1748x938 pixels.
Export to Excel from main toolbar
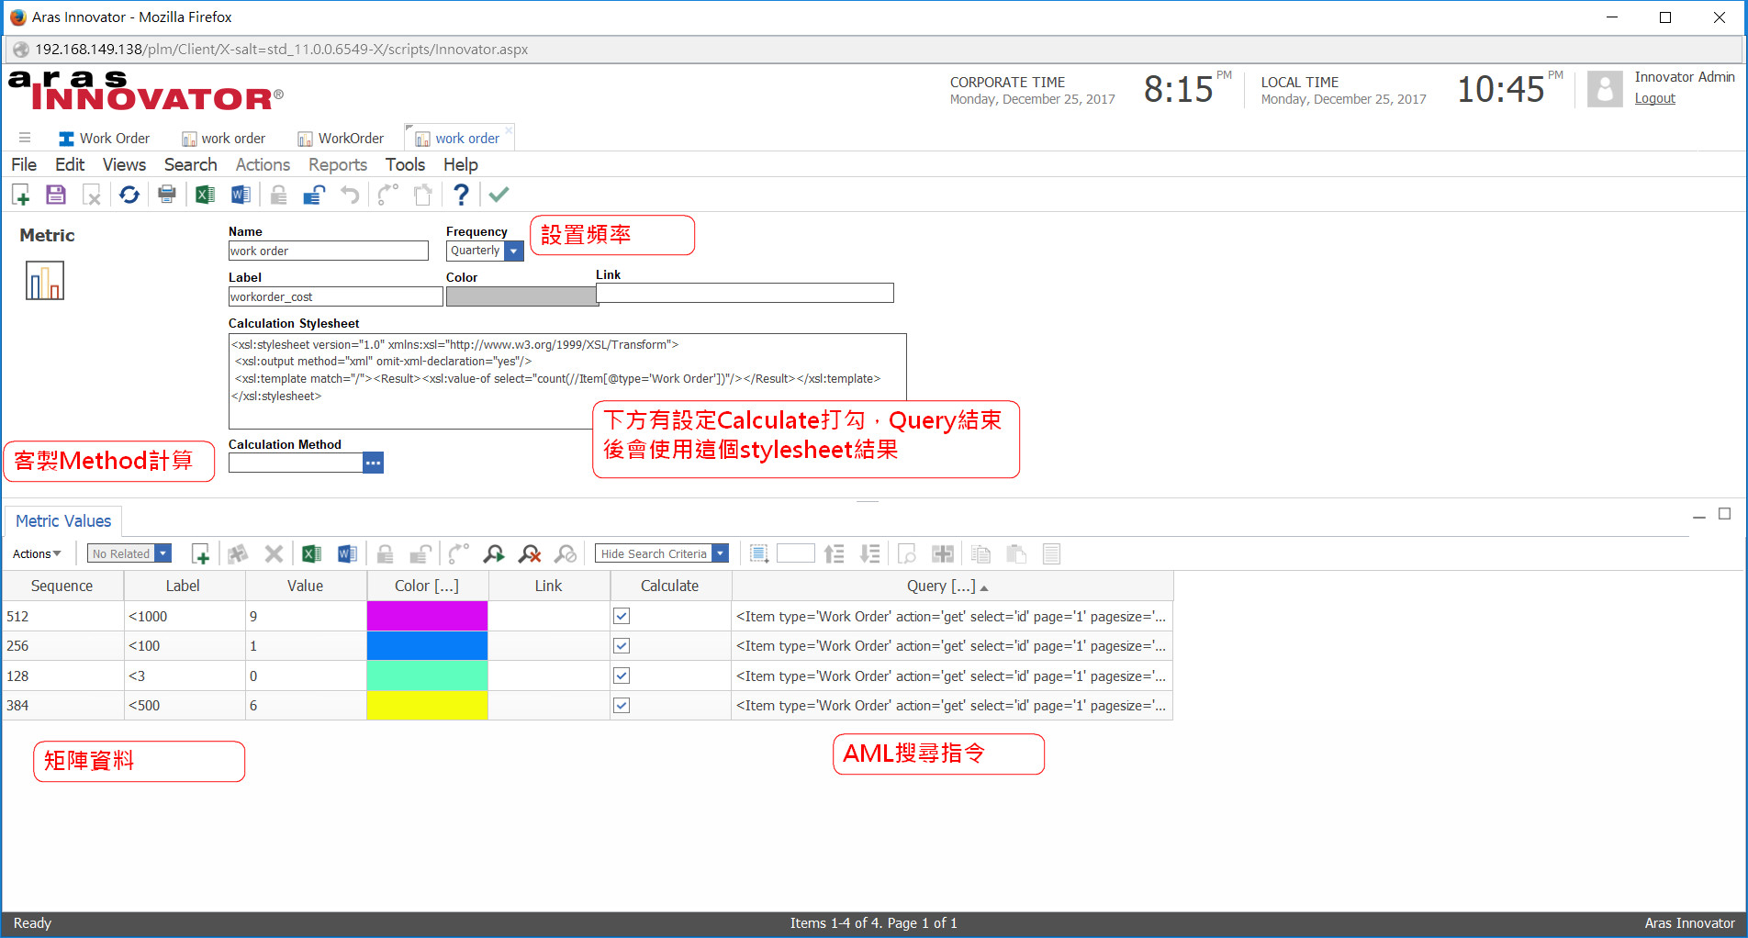coord(205,195)
